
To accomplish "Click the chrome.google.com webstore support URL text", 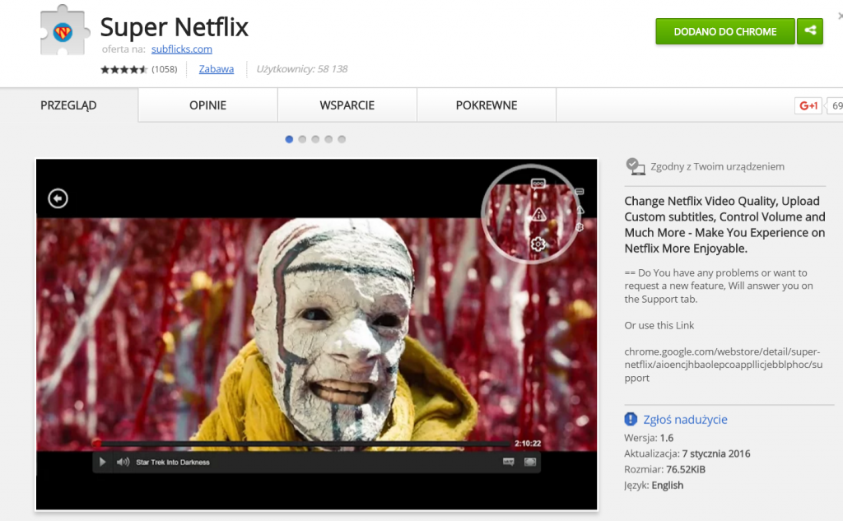I will [x=723, y=365].
